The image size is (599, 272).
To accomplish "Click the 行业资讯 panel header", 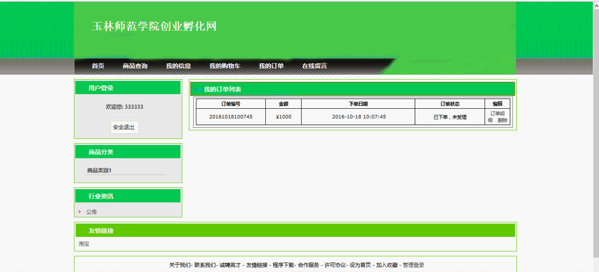I will point(128,196).
